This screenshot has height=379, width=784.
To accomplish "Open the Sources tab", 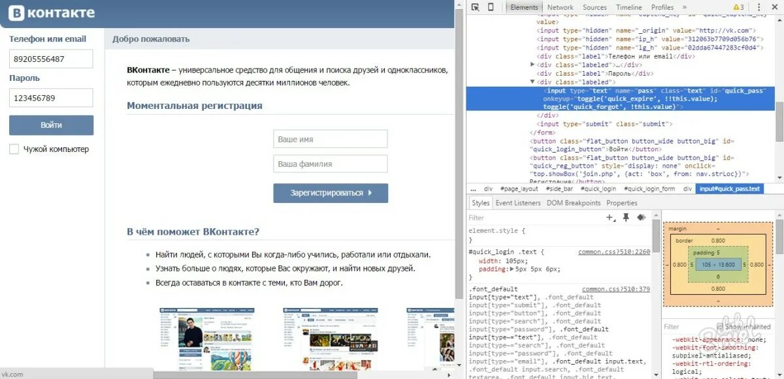I will pos(595,7).
